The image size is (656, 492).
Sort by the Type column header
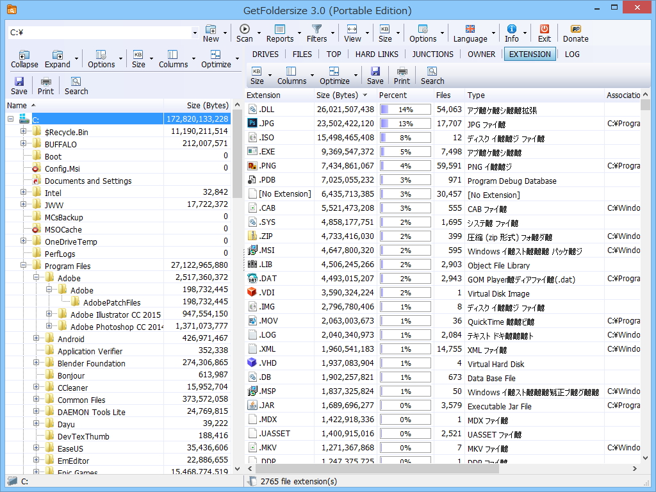pos(534,95)
